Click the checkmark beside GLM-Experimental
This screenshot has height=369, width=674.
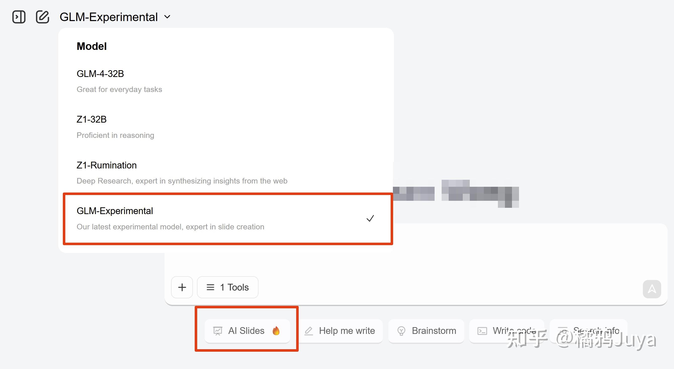coord(370,218)
